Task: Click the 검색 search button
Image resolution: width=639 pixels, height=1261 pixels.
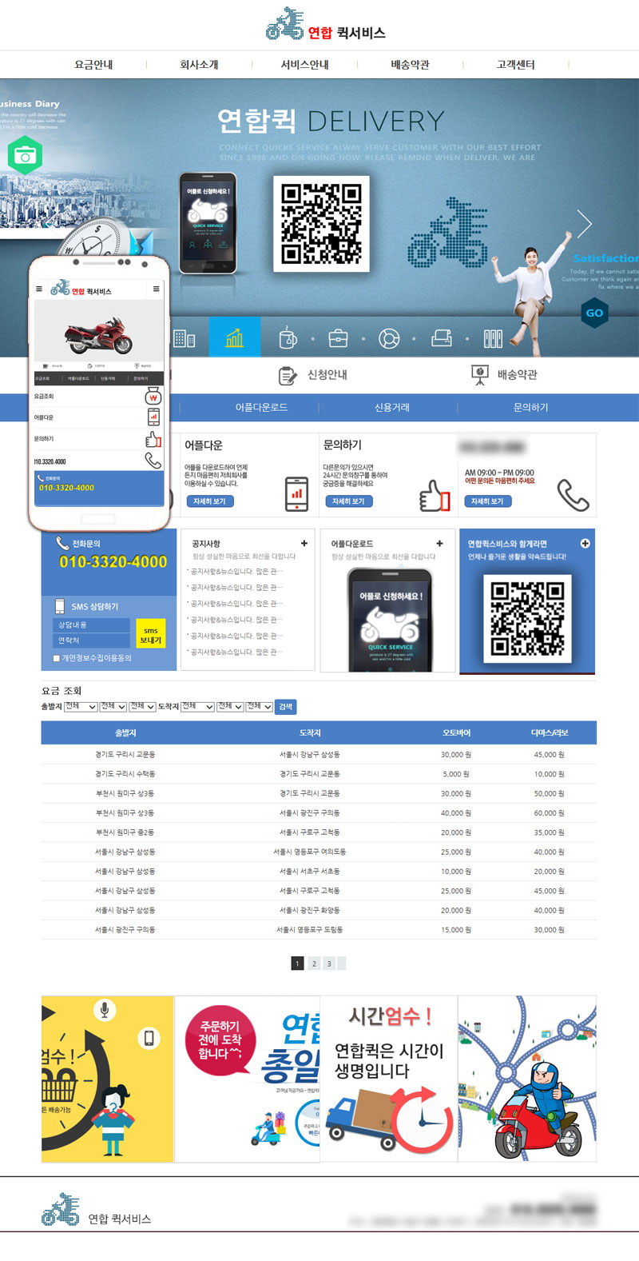Action: tap(285, 707)
